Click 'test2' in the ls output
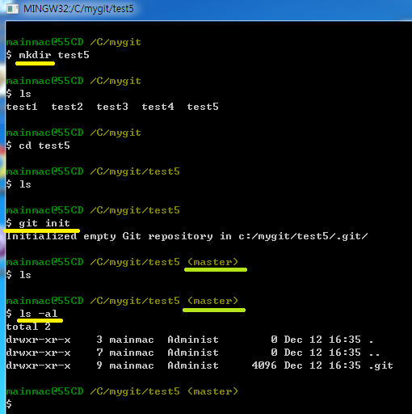This screenshot has height=414, width=412. click(67, 107)
